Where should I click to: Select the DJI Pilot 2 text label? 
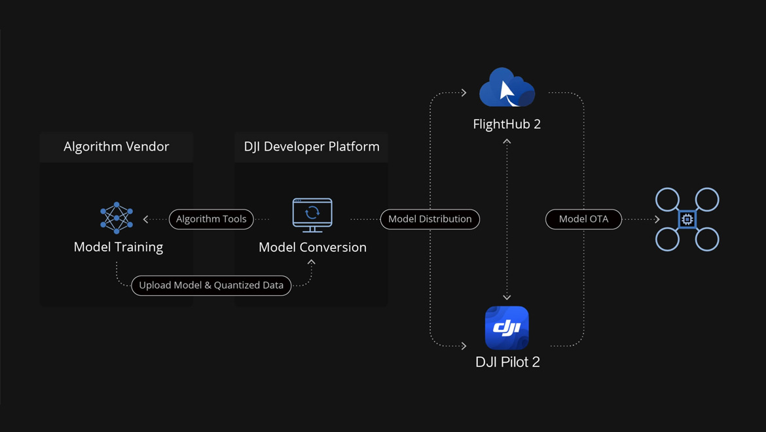[x=507, y=362]
